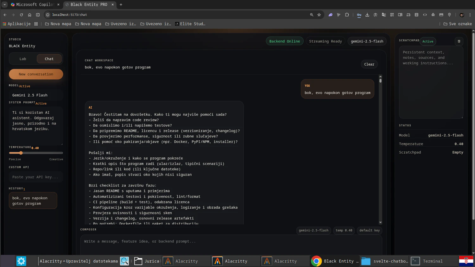This screenshot has width=475, height=267.
Task: Open the first Nova mapa bookmark folder
Action: (x=58, y=24)
